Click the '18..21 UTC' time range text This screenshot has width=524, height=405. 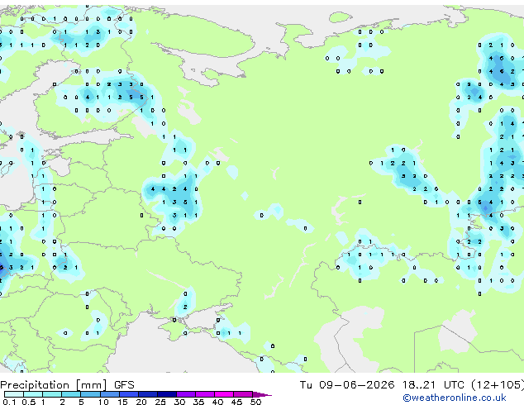coord(433,385)
